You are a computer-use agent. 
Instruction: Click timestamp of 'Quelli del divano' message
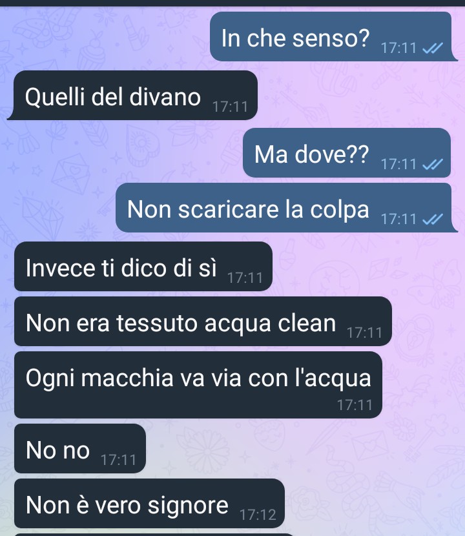[x=230, y=107]
